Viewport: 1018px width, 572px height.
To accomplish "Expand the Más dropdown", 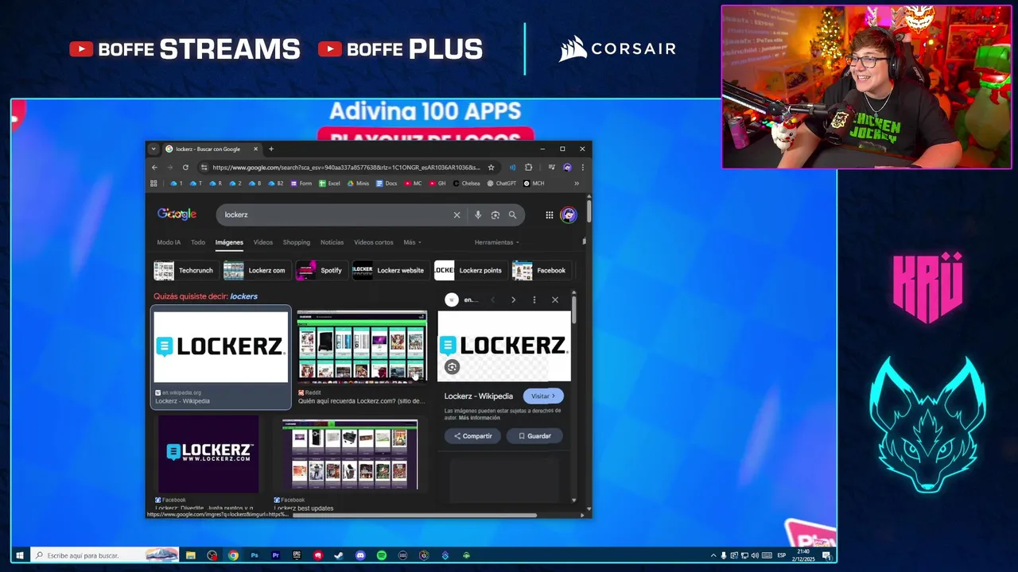I will click(412, 242).
